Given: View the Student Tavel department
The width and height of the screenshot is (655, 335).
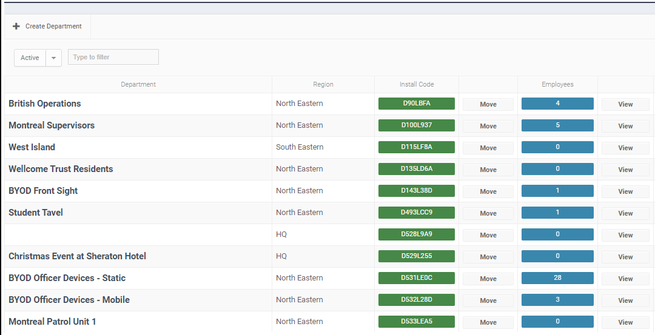Looking at the screenshot, I should click(x=625, y=213).
